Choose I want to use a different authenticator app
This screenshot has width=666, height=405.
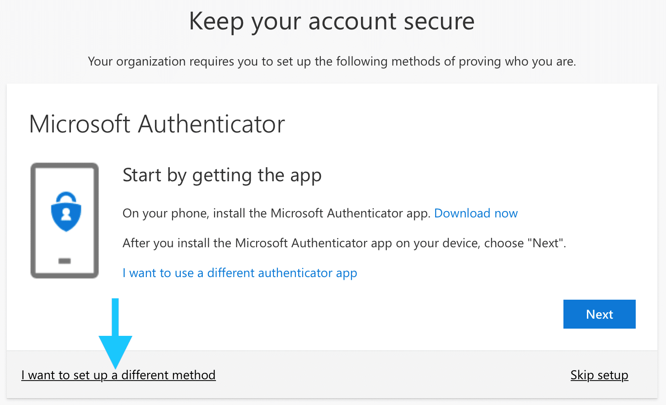click(x=240, y=273)
